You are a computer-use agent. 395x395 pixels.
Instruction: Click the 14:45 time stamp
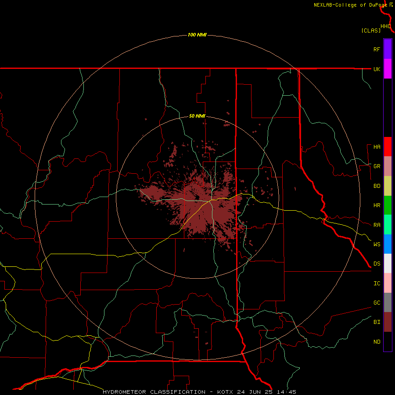(x=287, y=392)
